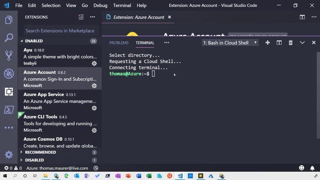Click the 25 badge on ENABLED section
Screen dimensions: 320x180
(x=93, y=41)
